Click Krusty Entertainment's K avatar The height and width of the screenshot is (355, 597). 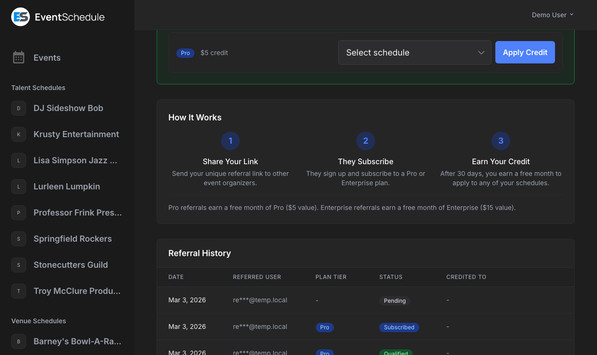click(x=18, y=134)
